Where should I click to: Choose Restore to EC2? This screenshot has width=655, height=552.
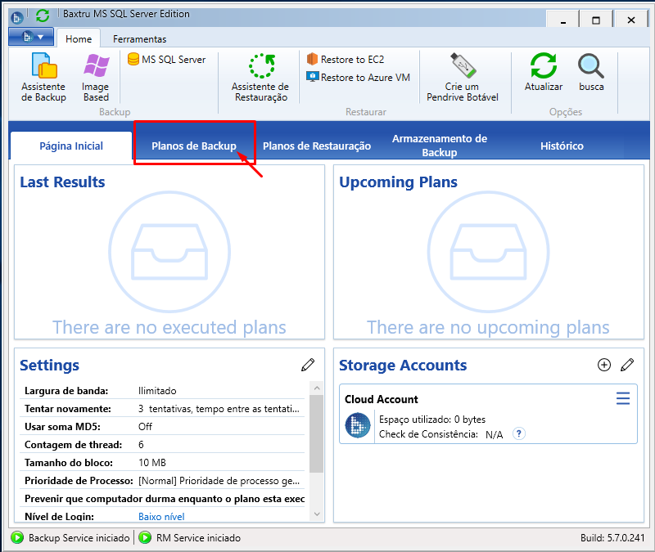pos(346,59)
